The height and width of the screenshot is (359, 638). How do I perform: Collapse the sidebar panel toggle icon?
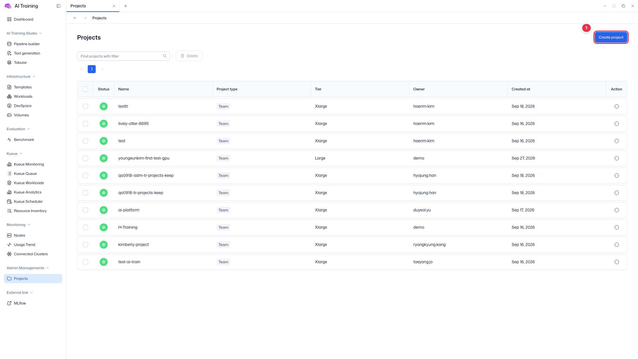(x=58, y=6)
